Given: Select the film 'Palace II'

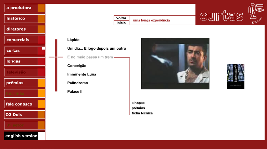Looking at the screenshot, I should click(75, 91).
